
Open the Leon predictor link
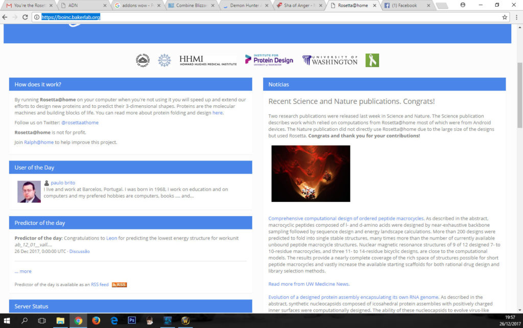coord(111,238)
